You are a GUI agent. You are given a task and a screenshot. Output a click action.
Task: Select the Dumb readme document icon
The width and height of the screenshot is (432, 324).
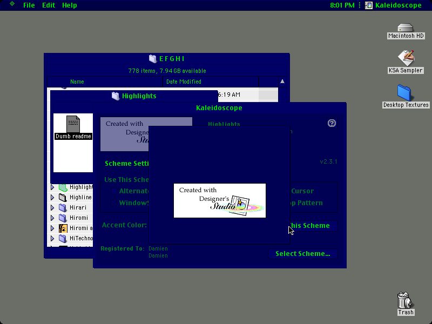pos(73,124)
